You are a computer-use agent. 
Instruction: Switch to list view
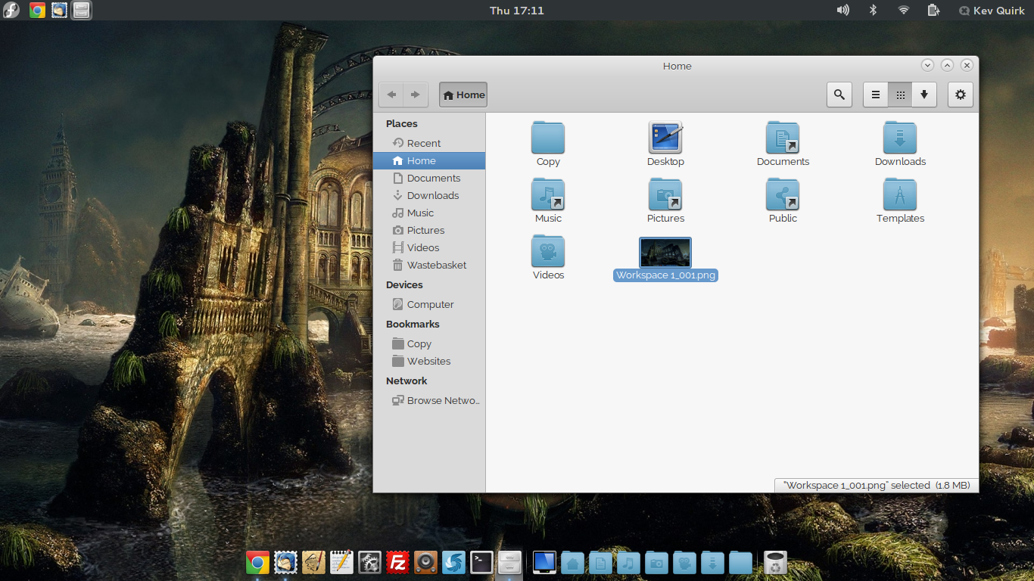coord(876,95)
